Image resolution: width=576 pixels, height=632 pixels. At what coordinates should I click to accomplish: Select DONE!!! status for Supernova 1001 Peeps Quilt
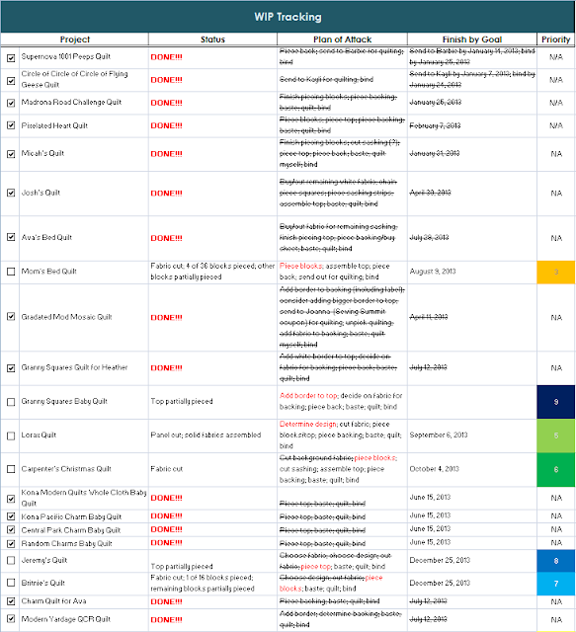pyautogui.click(x=212, y=57)
